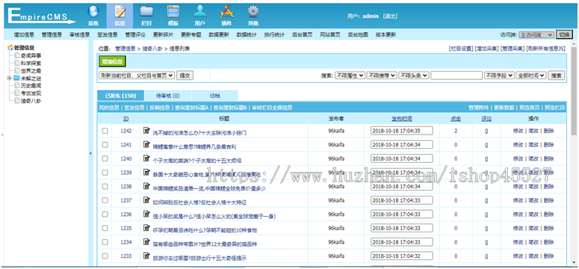Open the 不限推荐 search dropdown
This screenshot has height=269, width=579.
[x=382, y=75]
